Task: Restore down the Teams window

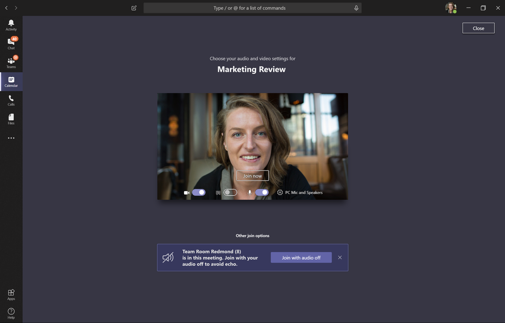Action: tap(483, 8)
